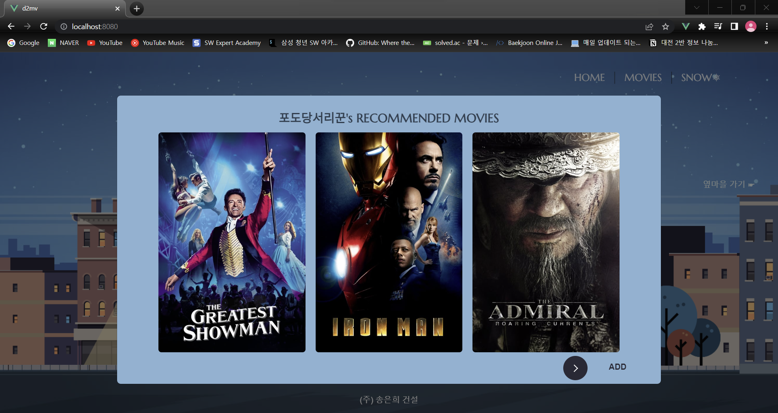Click the 옆마을 가기 link
The height and width of the screenshot is (413, 778).
click(723, 184)
